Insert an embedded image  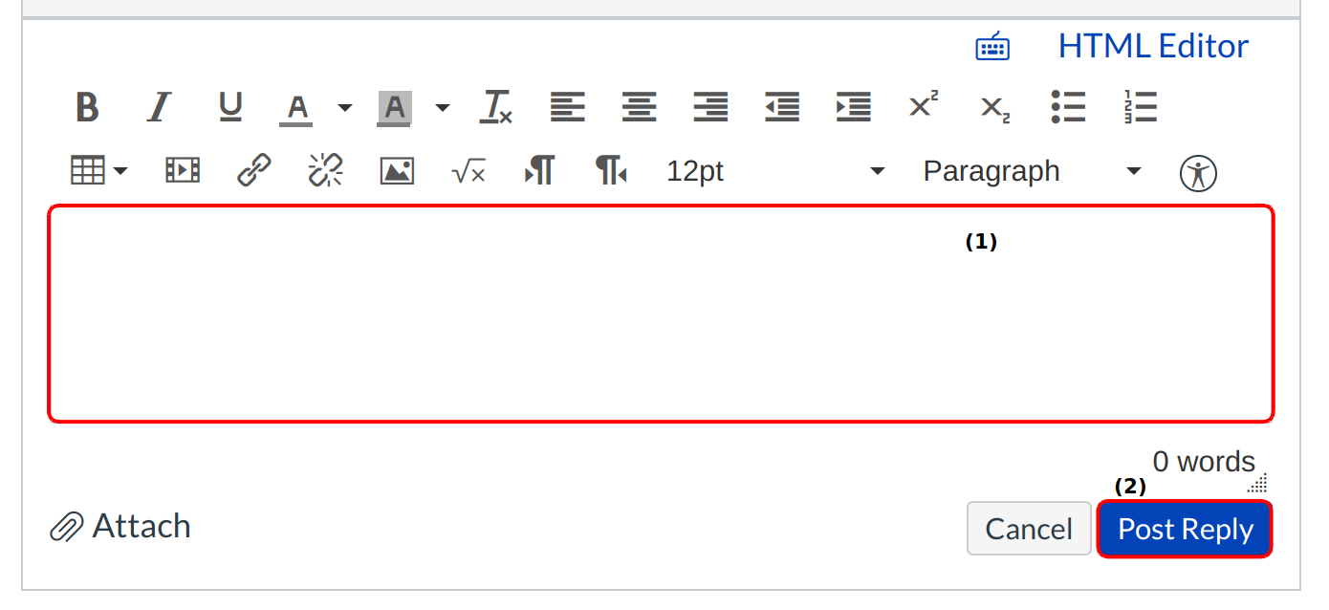click(x=397, y=172)
